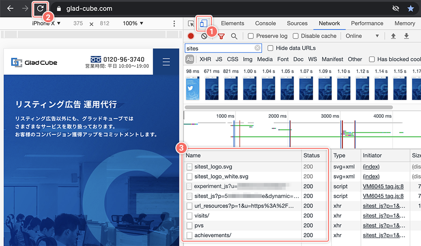Image resolution: width=421 pixels, height=246 pixels.
Task: Open the Memory tab
Action: click(405, 23)
